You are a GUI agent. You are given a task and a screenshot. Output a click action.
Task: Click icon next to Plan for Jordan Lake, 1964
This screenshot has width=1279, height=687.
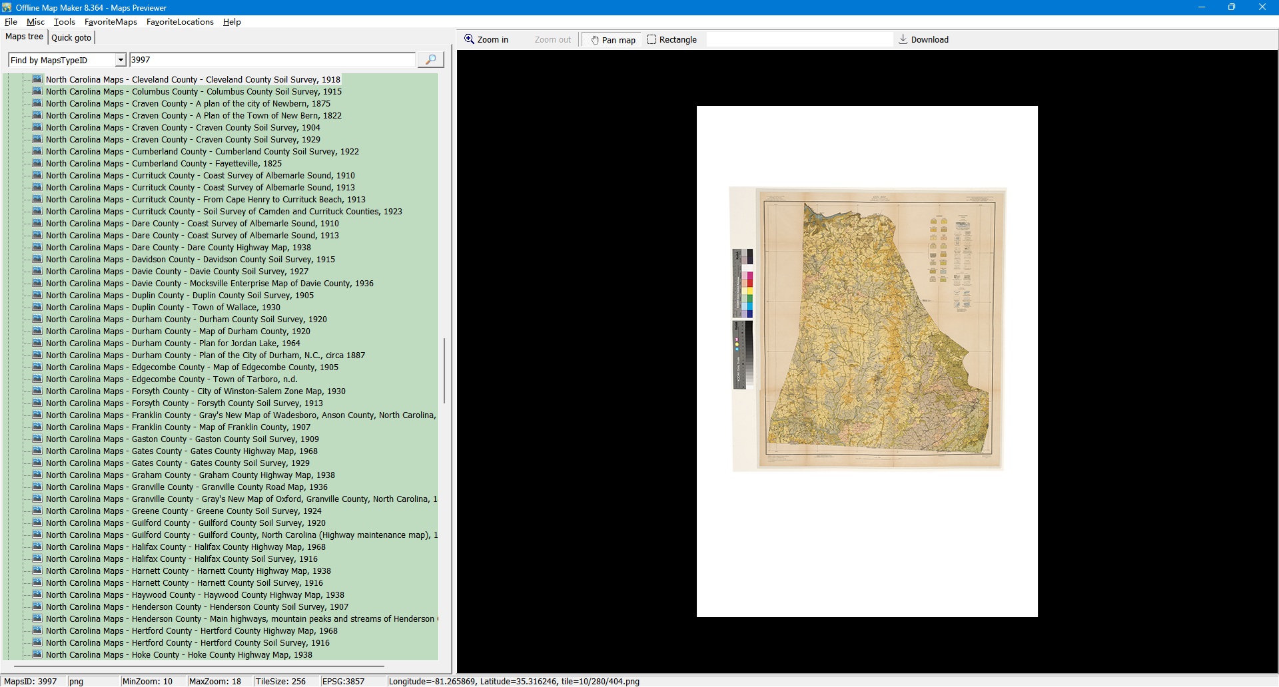click(x=37, y=343)
